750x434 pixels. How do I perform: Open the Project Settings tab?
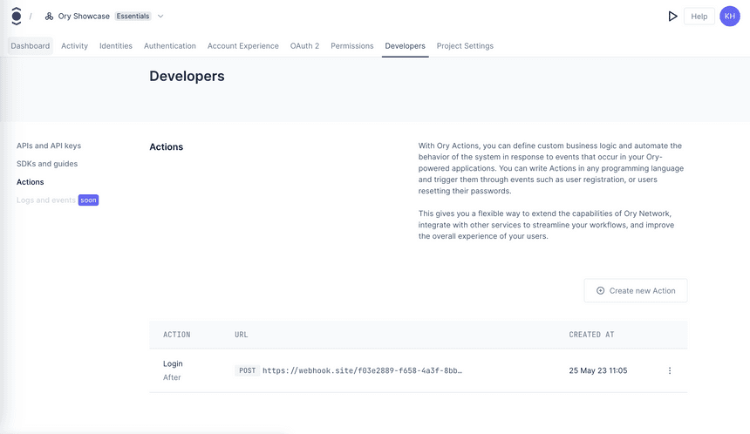(465, 46)
